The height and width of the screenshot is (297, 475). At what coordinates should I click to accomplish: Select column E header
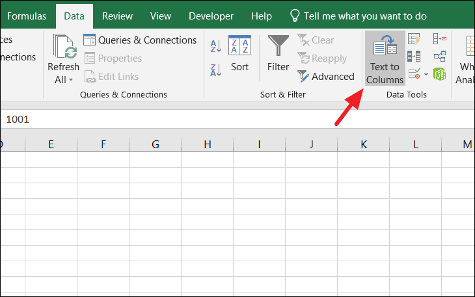[51, 144]
